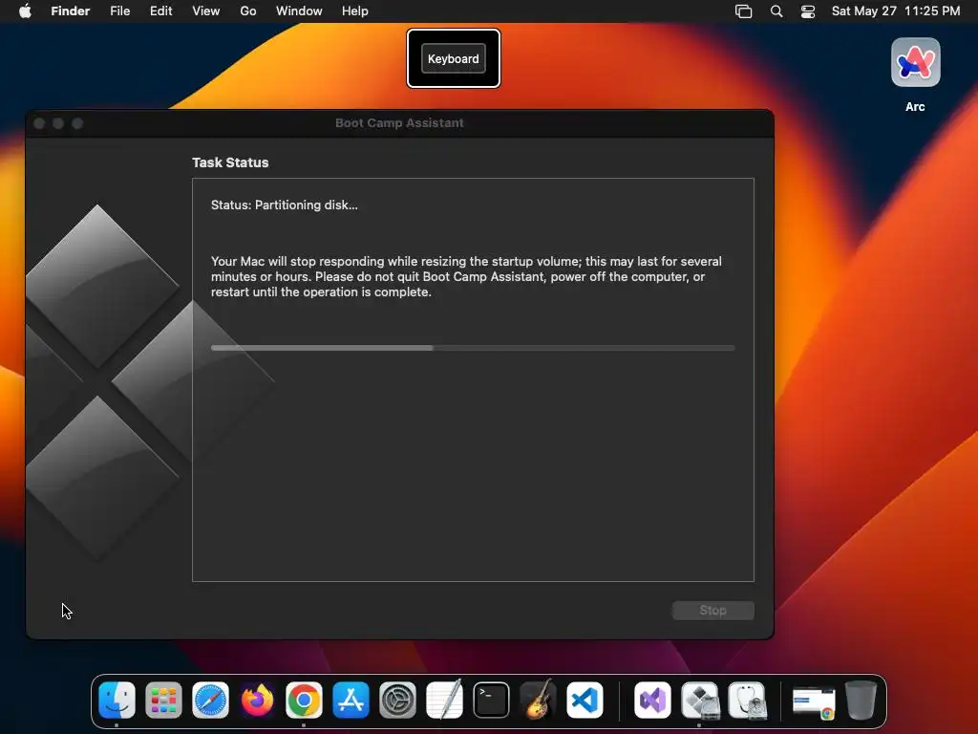The width and height of the screenshot is (978, 734).
Task: Click the partitioning progress bar
Action: pyautogui.click(x=473, y=348)
